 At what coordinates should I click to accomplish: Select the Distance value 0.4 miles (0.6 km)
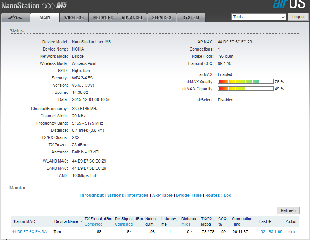88,130
